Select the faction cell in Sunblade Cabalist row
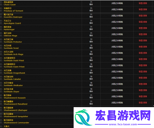Image resolution: width=154 pixels, height=128 pixels. click(x=143, y=78)
